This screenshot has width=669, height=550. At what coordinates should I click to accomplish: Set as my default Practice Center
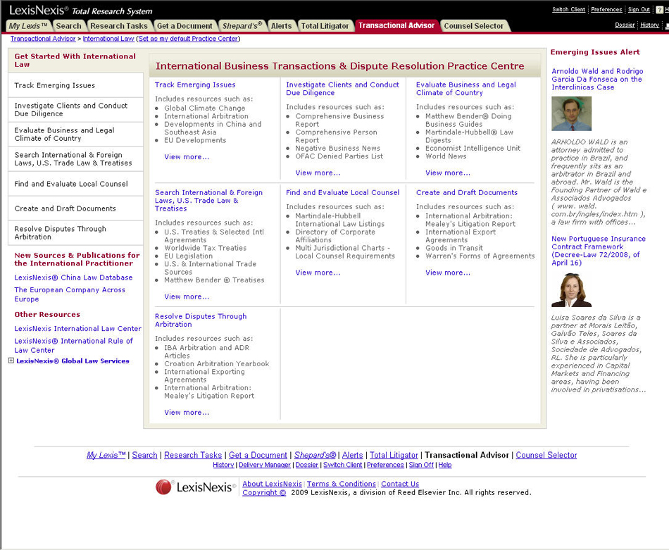tap(188, 39)
